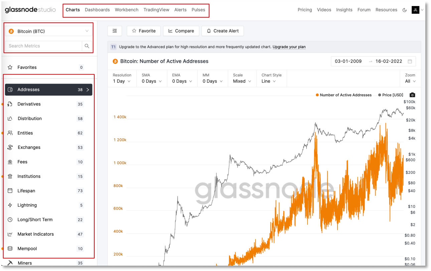Viewport: 431px width, 271px height.
Task: Click the Long/Short Term clock icon
Action: pos(10,220)
